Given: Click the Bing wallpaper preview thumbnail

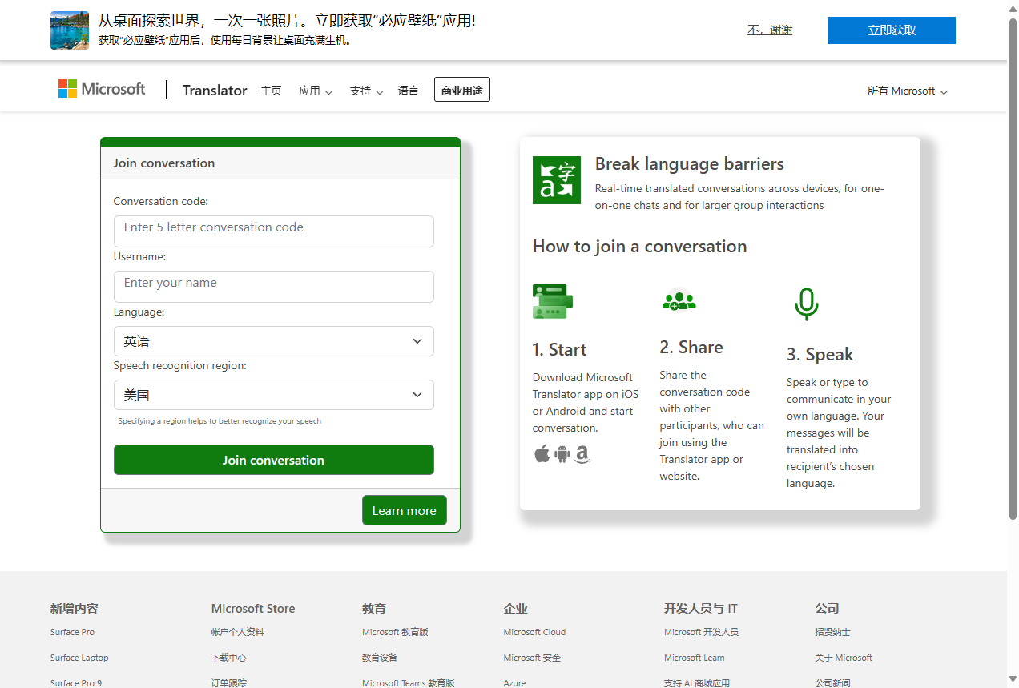Looking at the screenshot, I should [69, 30].
